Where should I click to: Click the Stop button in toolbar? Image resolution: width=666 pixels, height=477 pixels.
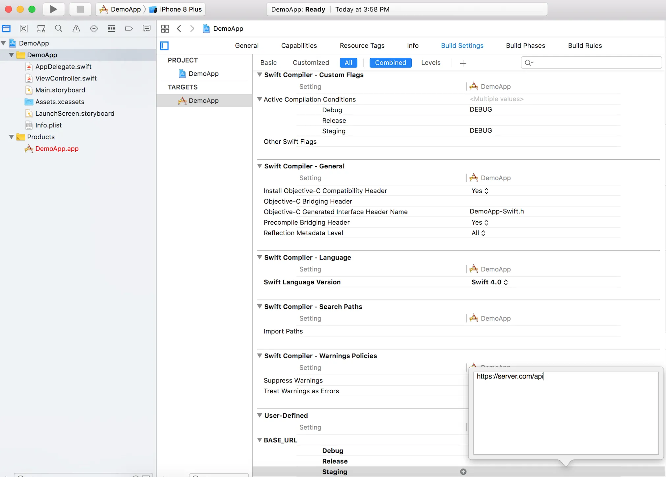click(x=80, y=9)
